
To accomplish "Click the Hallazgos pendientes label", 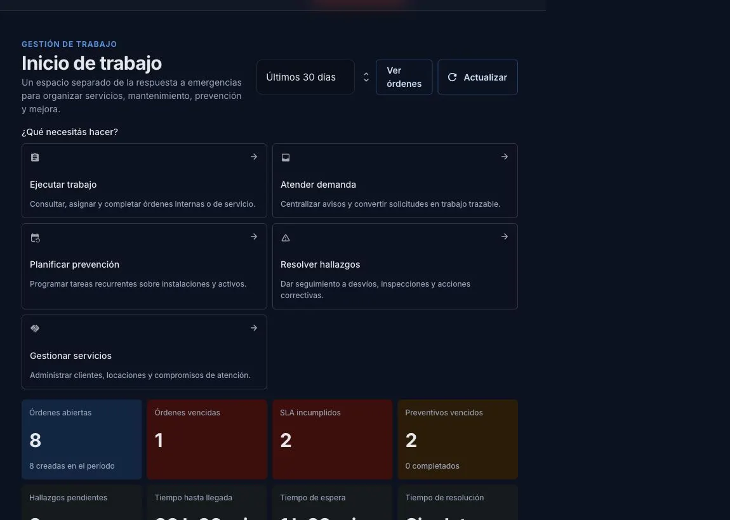I will (68, 498).
